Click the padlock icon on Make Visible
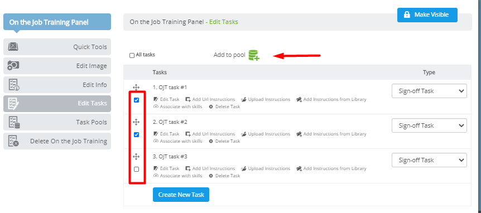The height and width of the screenshot is (213, 481). tap(407, 14)
